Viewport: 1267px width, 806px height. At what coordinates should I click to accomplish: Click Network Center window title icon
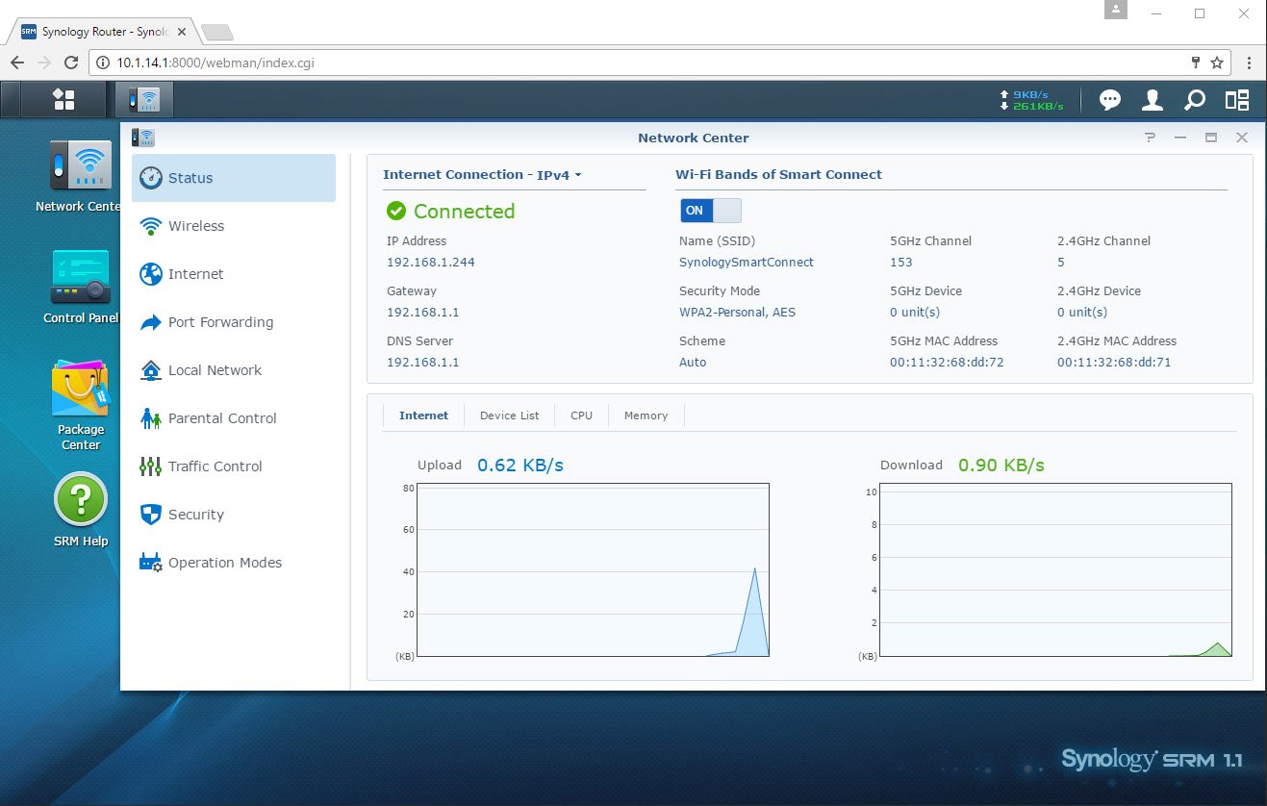pos(143,138)
